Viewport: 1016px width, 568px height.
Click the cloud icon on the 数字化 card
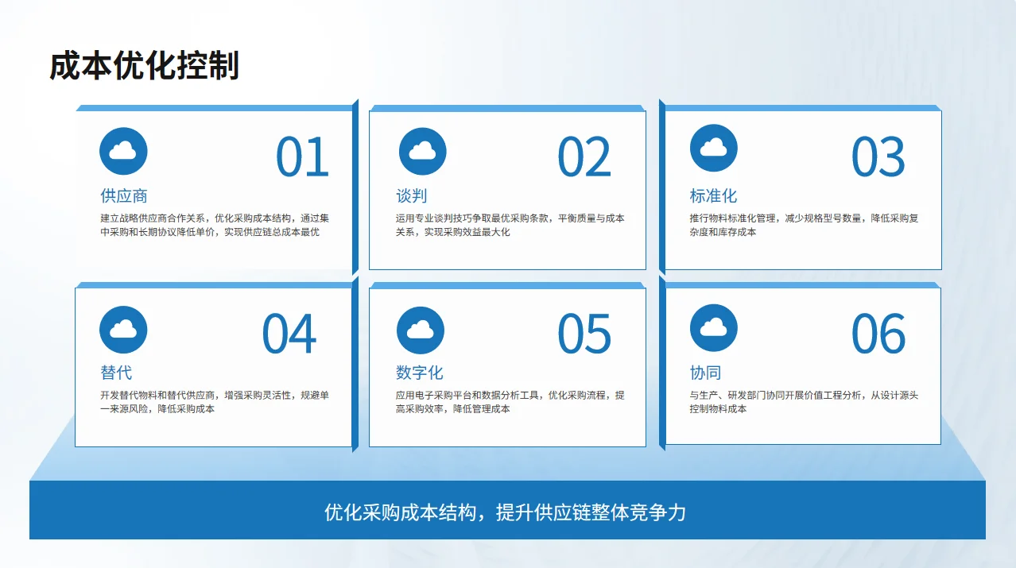click(x=421, y=328)
